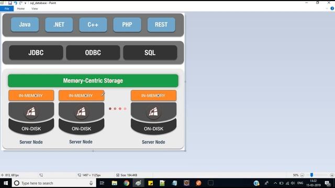Click the JDBC block on canvas
Image resolution: width=335 pixels, height=188 pixels.
36,52
